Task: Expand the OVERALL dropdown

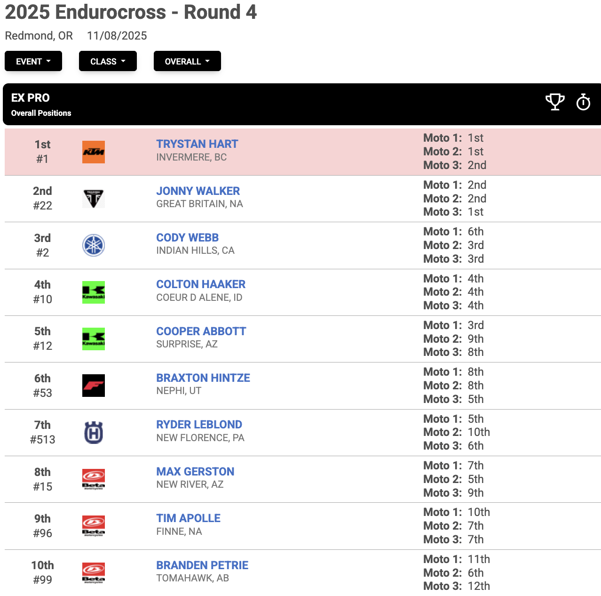Action: click(x=187, y=61)
